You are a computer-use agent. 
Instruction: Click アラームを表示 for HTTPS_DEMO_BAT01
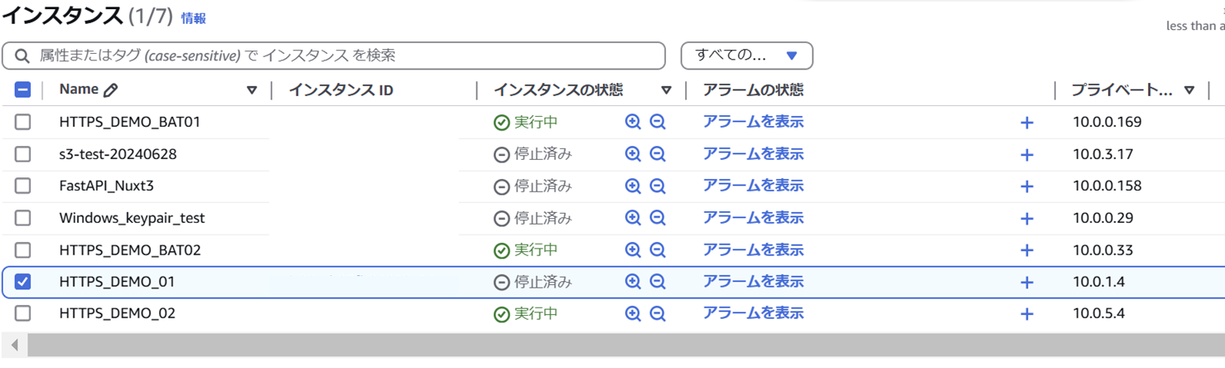click(x=753, y=122)
